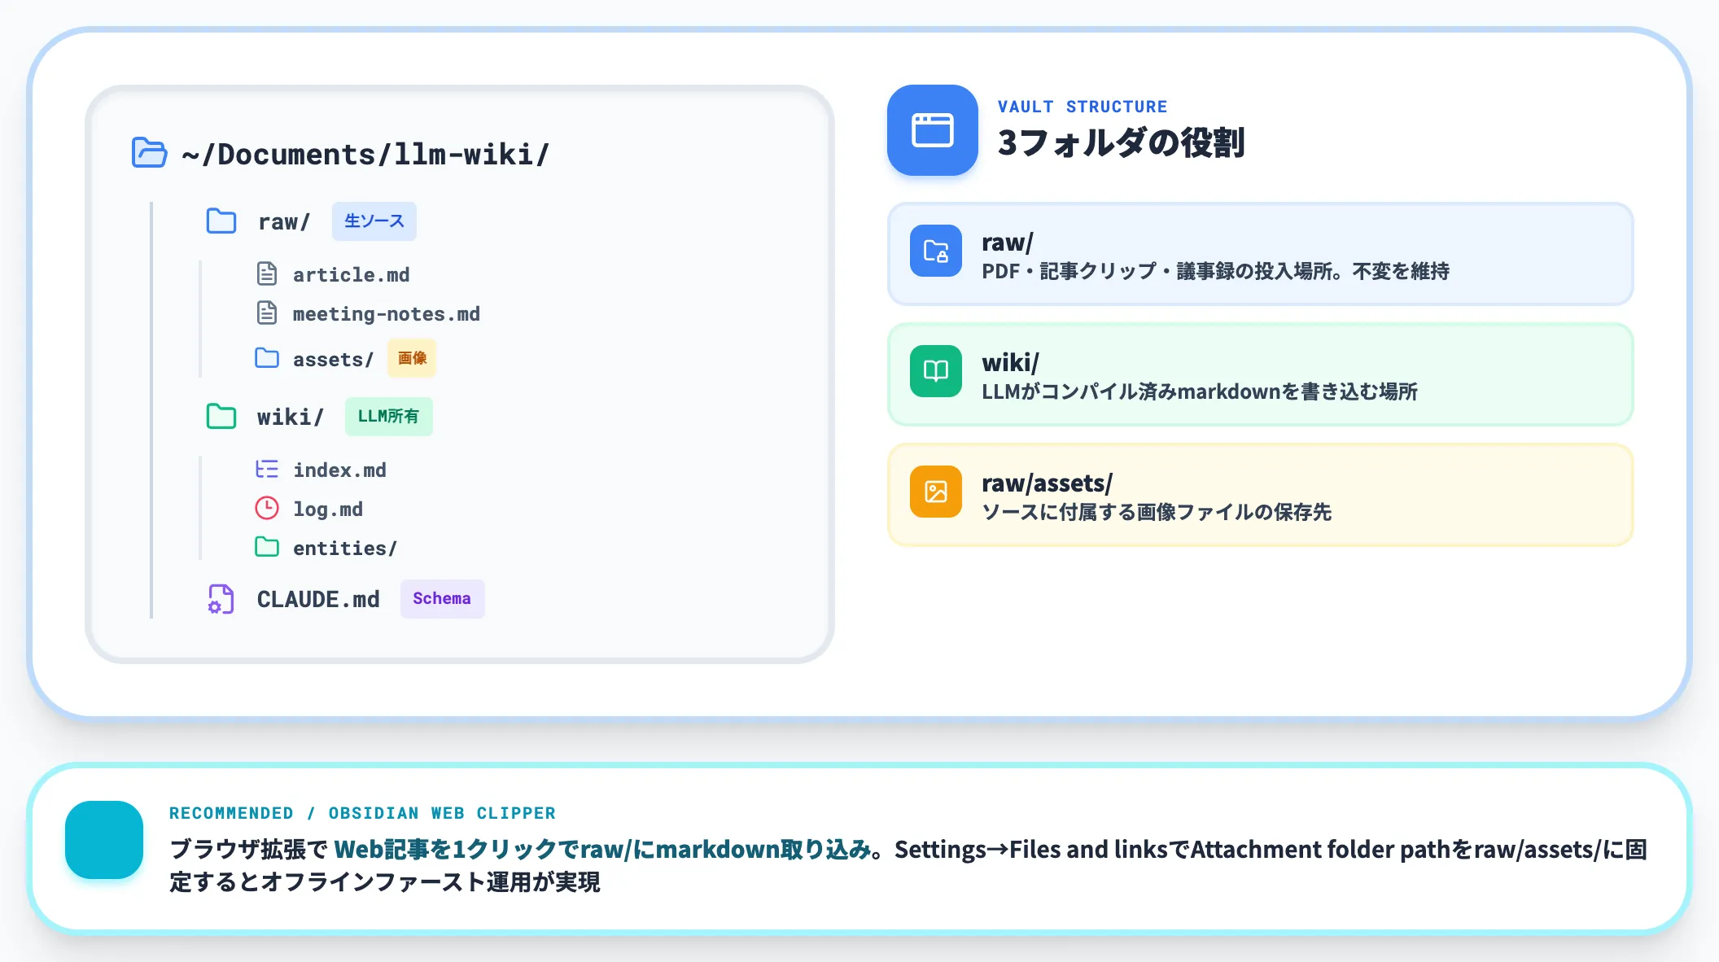Click the text LLMがコンパイル済みmarkdownを書き込む場所

coord(1200,391)
